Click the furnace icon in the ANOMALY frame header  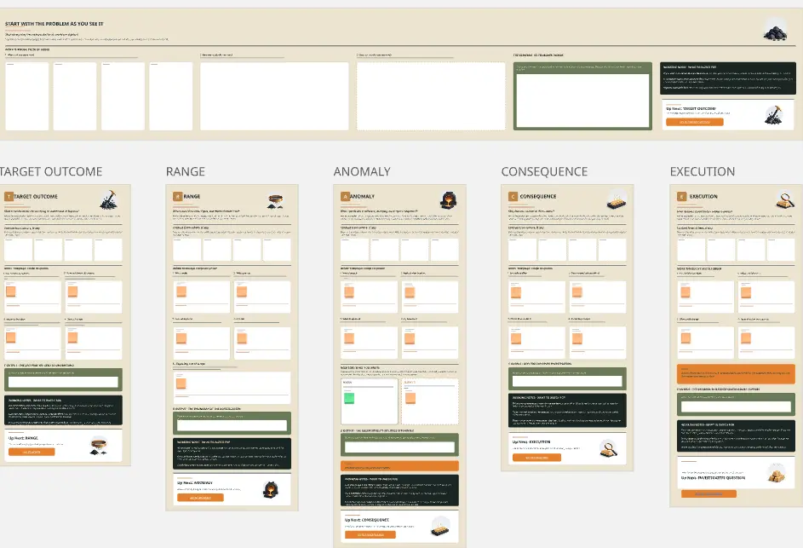point(448,200)
